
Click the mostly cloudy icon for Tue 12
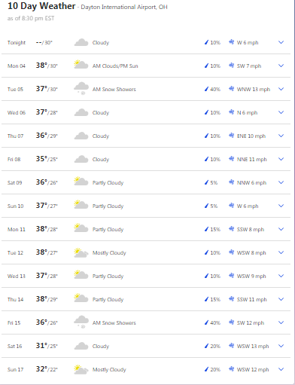[81, 252]
